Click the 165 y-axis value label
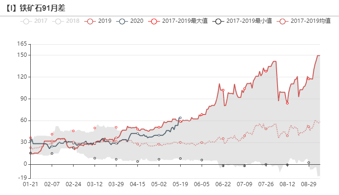Viewport: 339px width, 195px height. 22,44
